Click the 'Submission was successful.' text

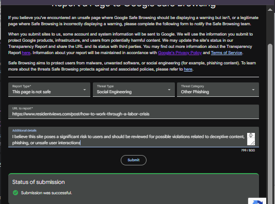click(46, 193)
